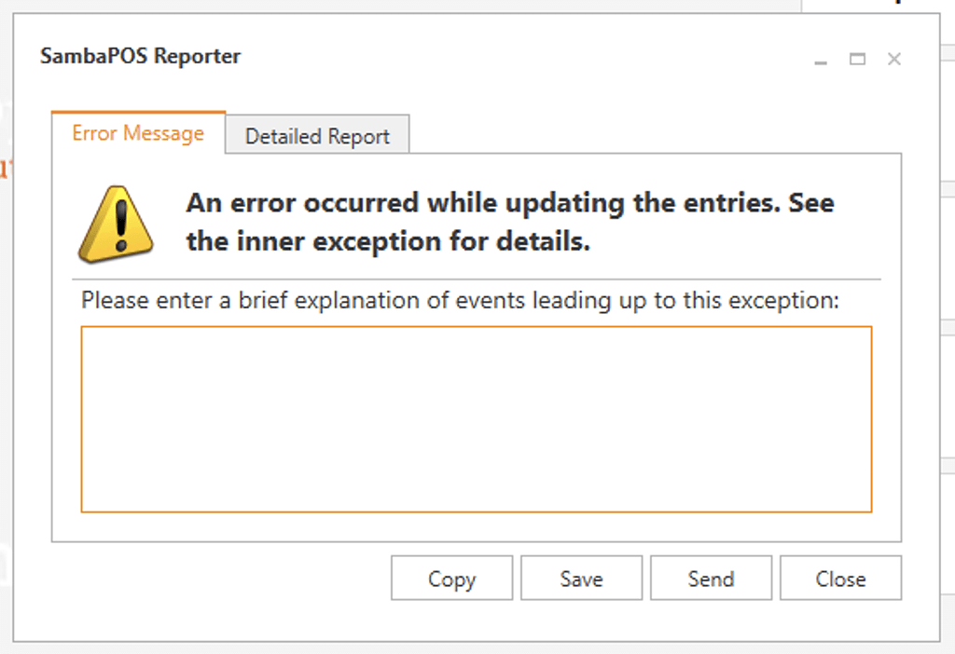
Task: Click blank footer area left of Copy
Action: pos(215,579)
